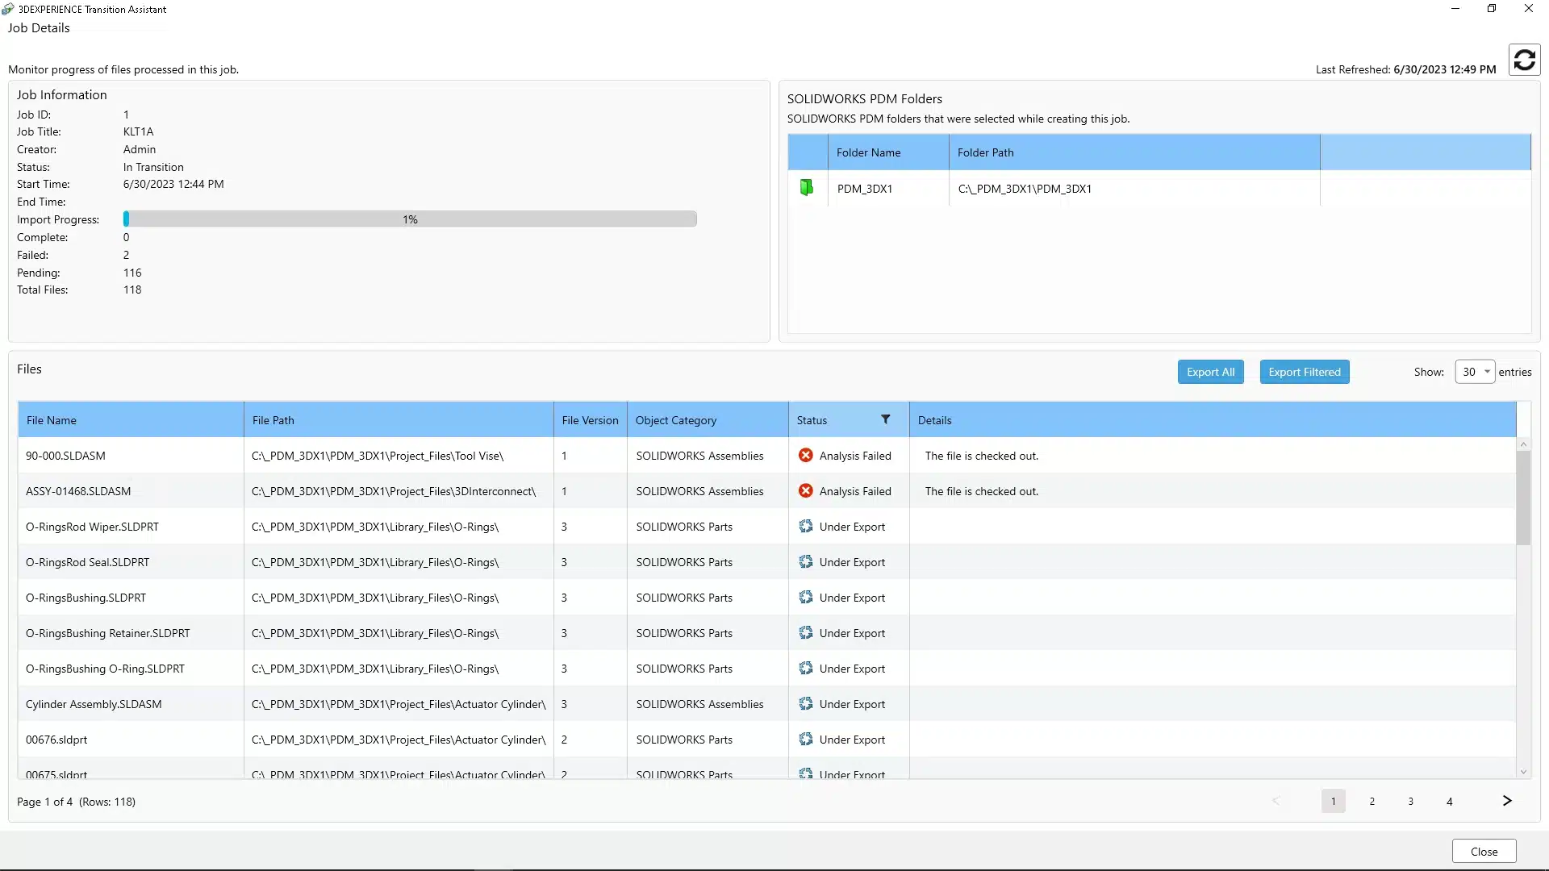Click the Close button
Viewport: 1549px width, 871px height.
pyautogui.click(x=1484, y=851)
